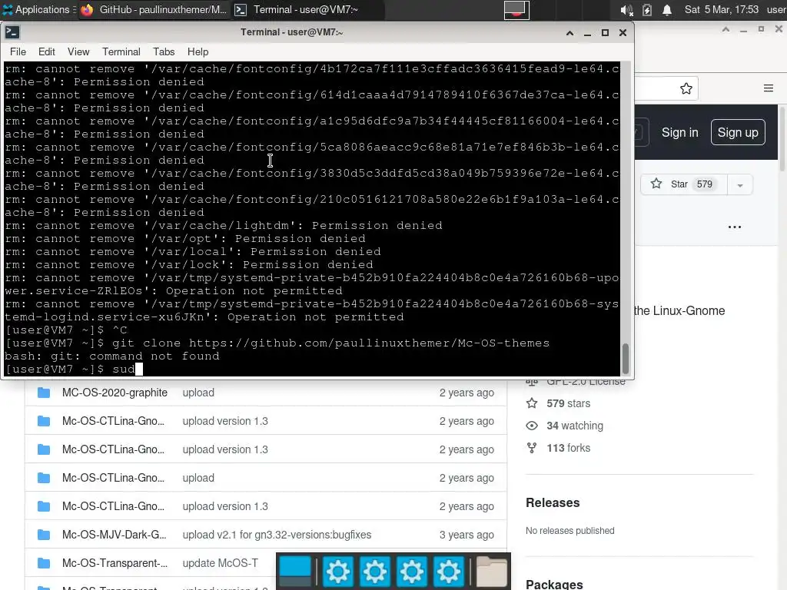Open the Packages section heading
787x590 pixels.
pyautogui.click(x=554, y=585)
